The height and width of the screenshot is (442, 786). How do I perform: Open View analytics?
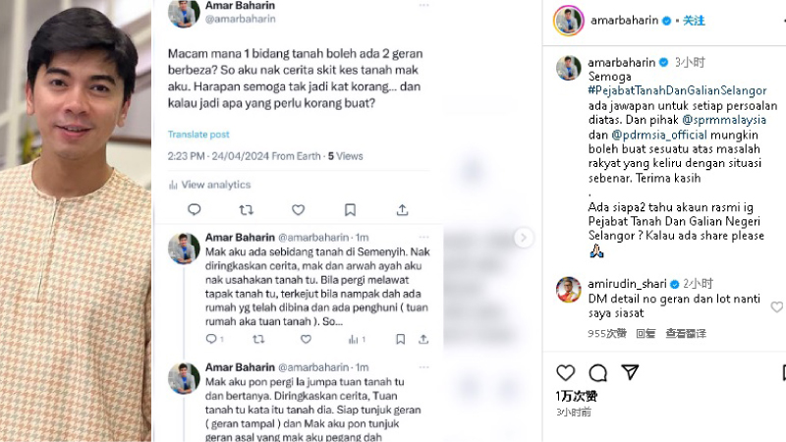209,185
